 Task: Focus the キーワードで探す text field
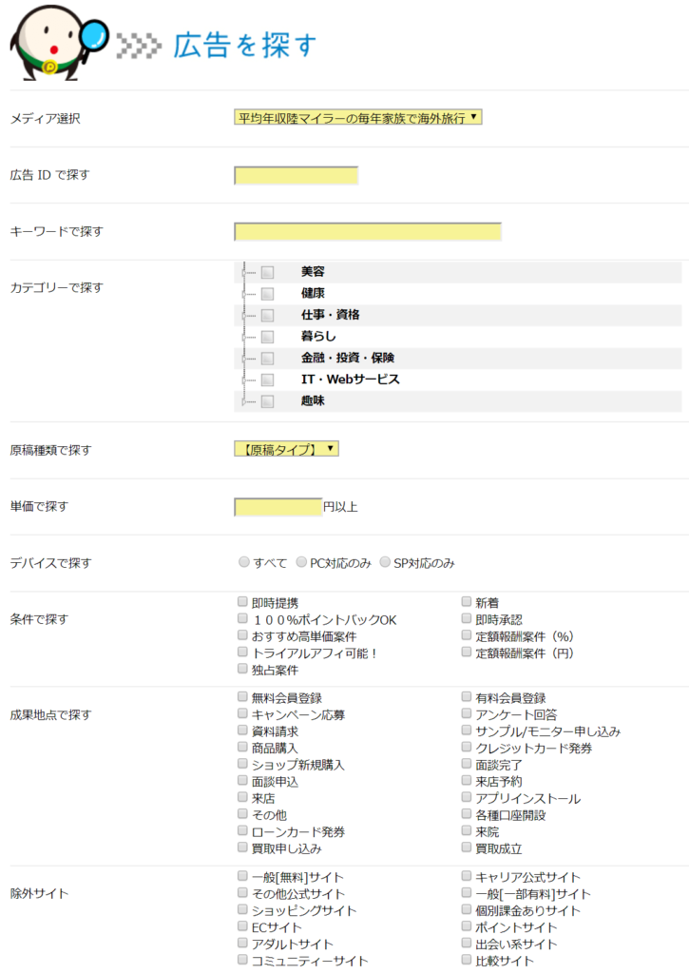[x=367, y=232]
